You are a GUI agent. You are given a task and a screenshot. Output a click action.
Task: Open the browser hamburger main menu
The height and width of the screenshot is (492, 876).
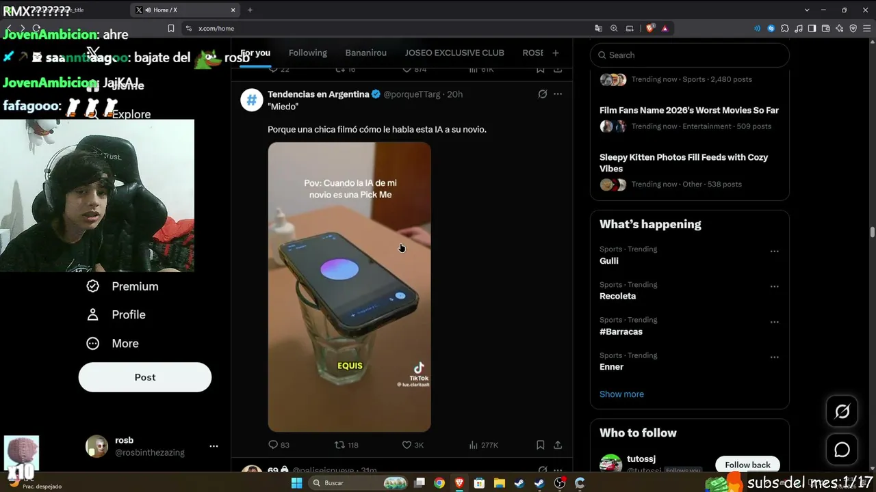867,28
